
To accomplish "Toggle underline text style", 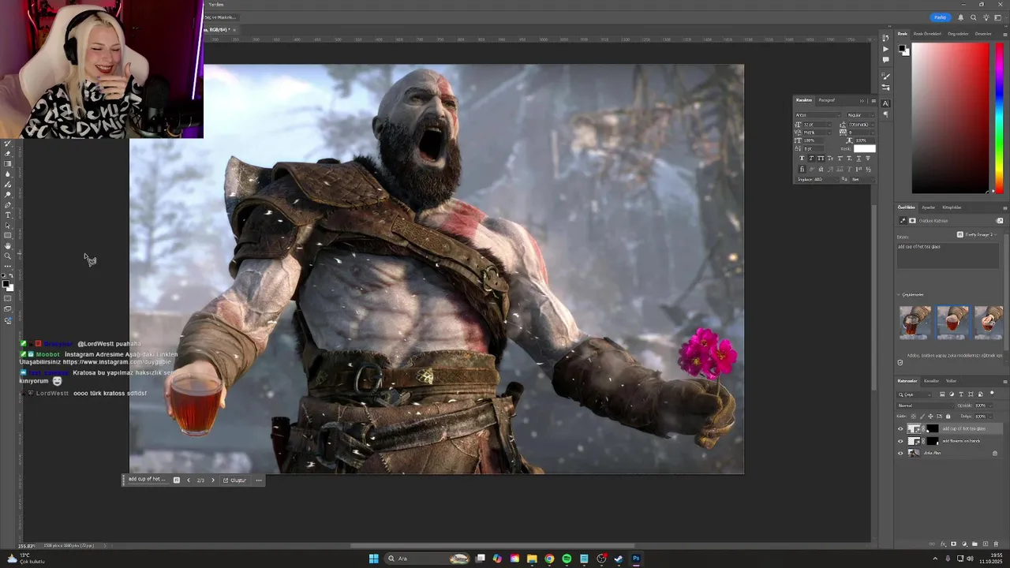I will tap(858, 158).
